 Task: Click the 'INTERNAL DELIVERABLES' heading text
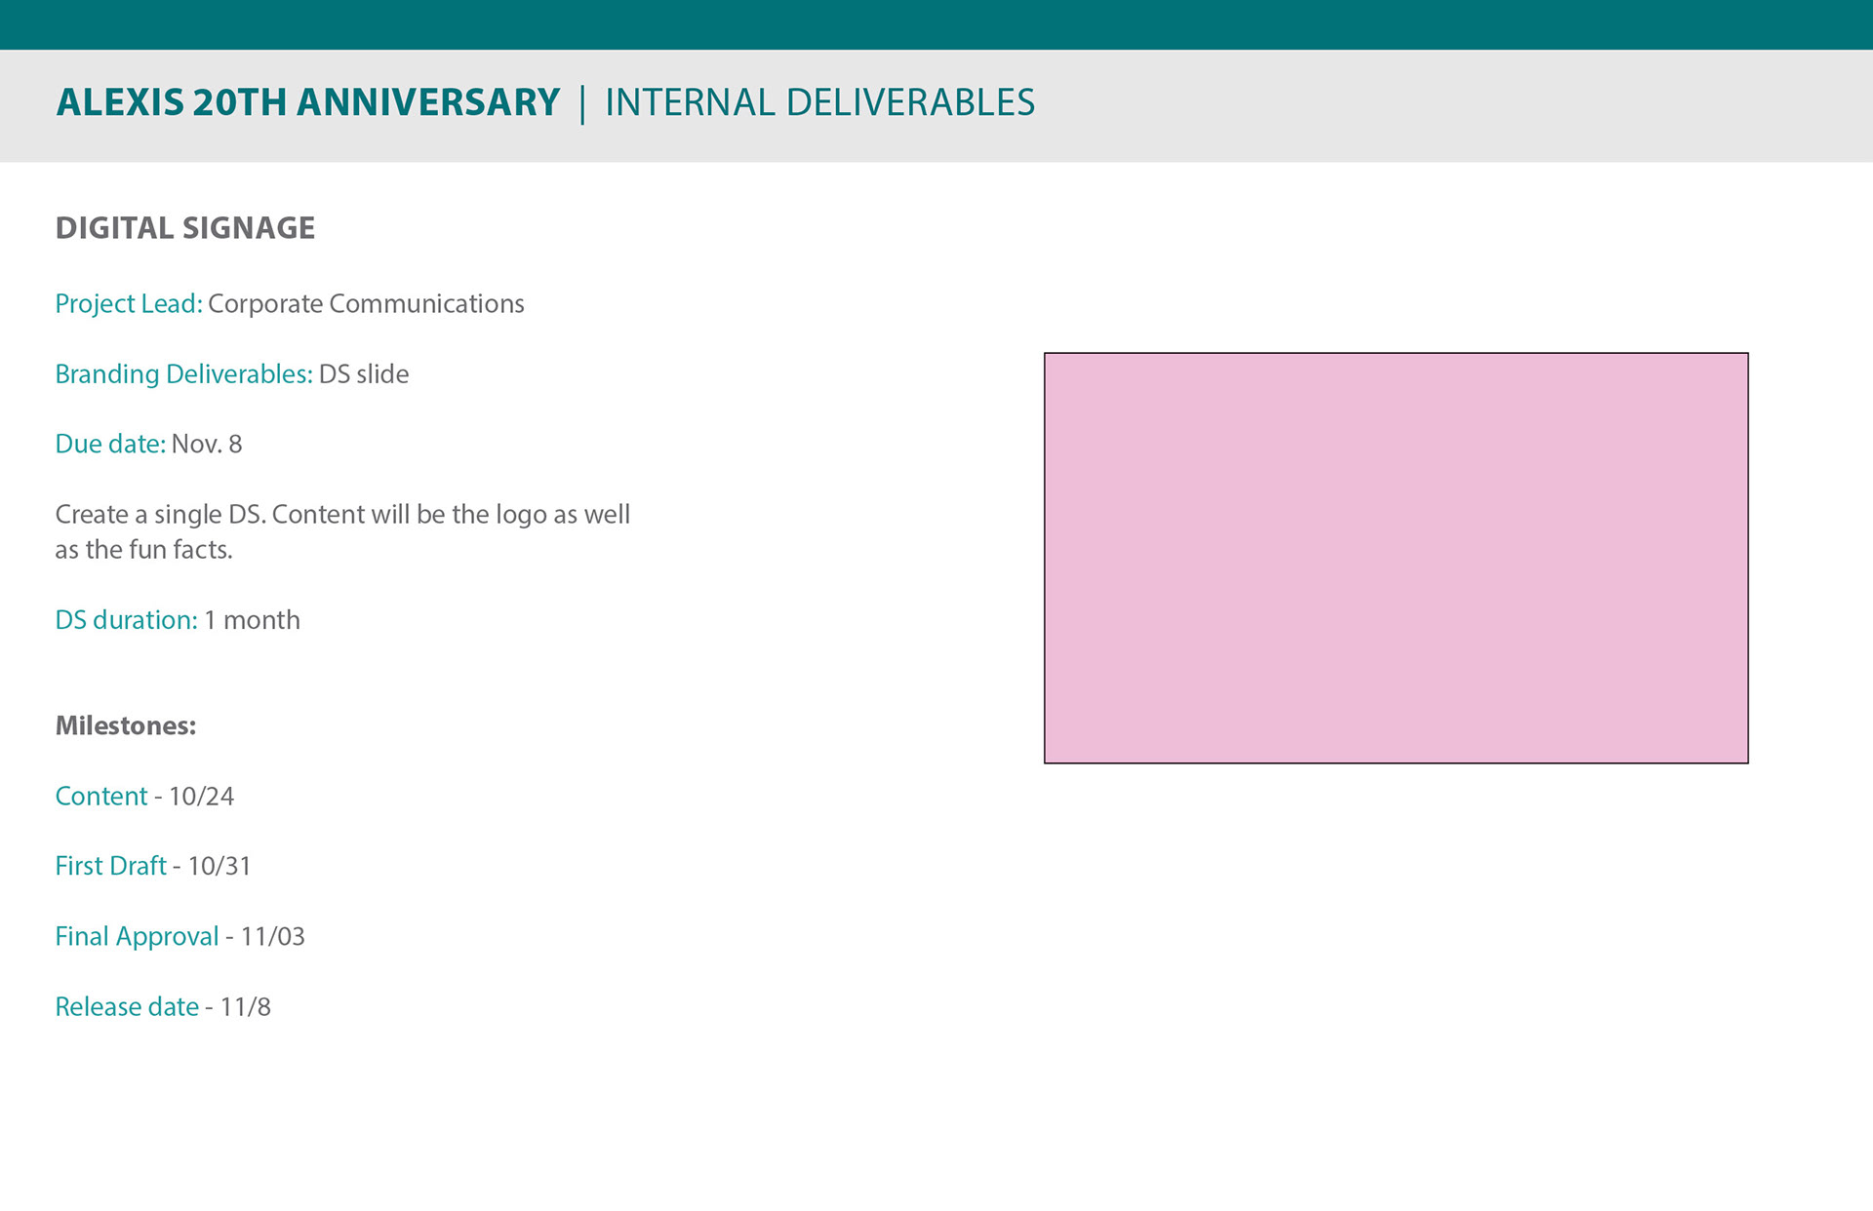(x=819, y=102)
